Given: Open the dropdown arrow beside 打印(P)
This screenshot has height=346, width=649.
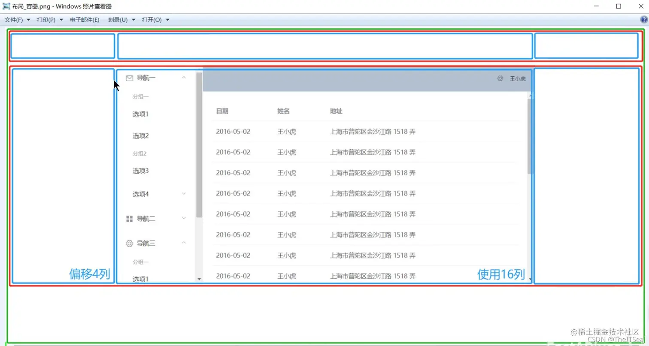Looking at the screenshot, I should 61,19.
